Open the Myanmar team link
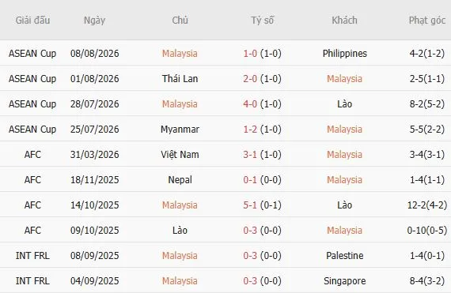 point(180,130)
